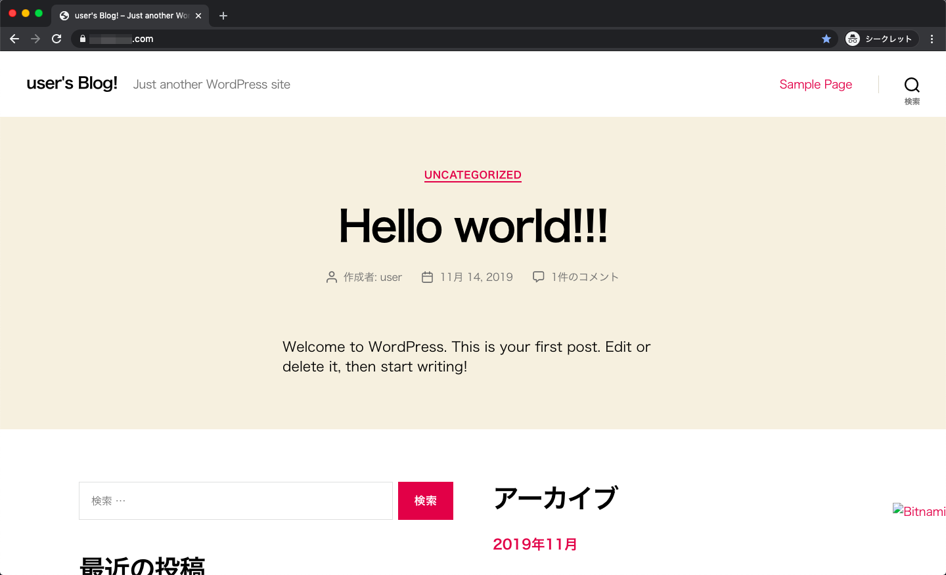Click the browser back arrow
Viewport: 946px width, 575px height.
tap(14, 39)
